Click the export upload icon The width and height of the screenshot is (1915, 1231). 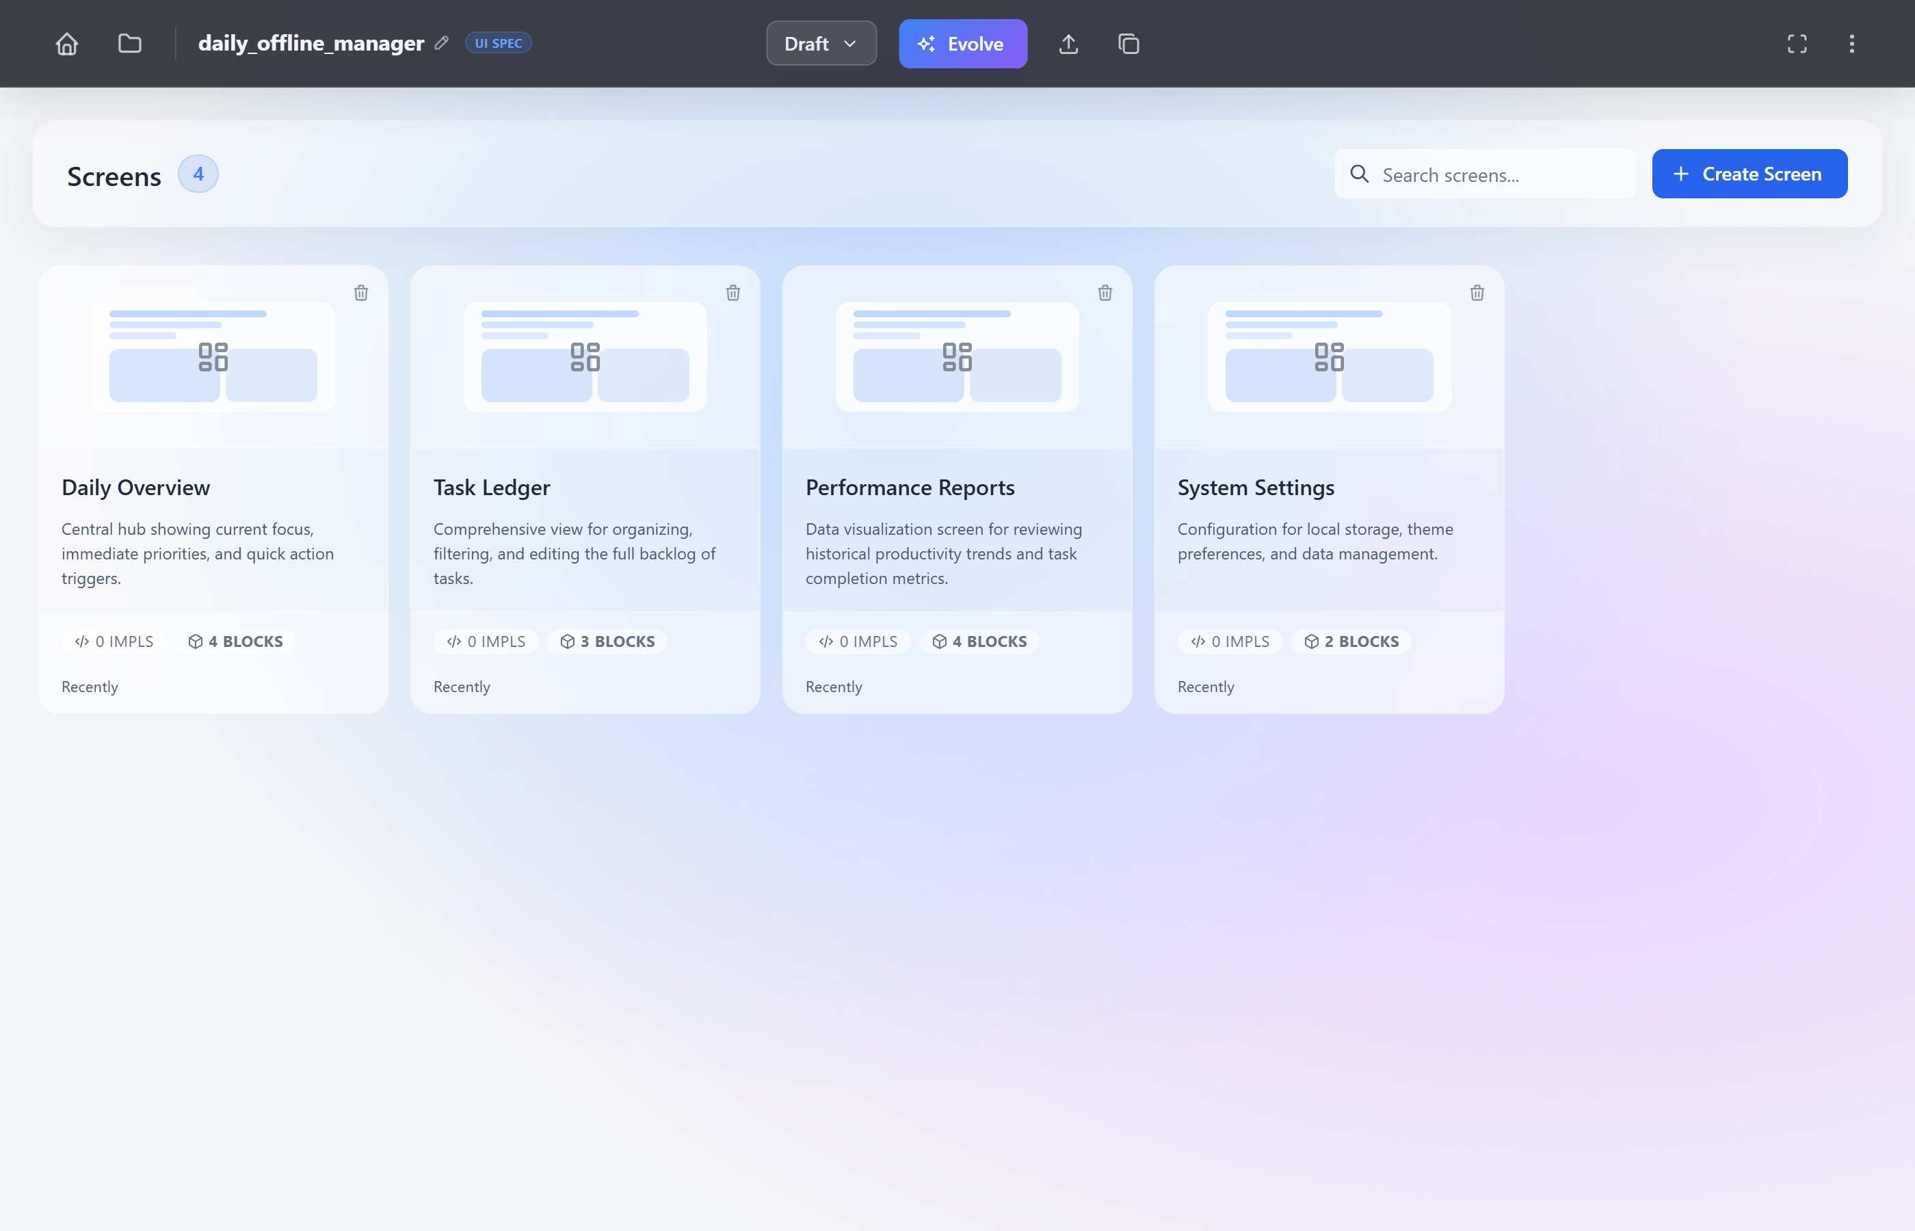1068,44
